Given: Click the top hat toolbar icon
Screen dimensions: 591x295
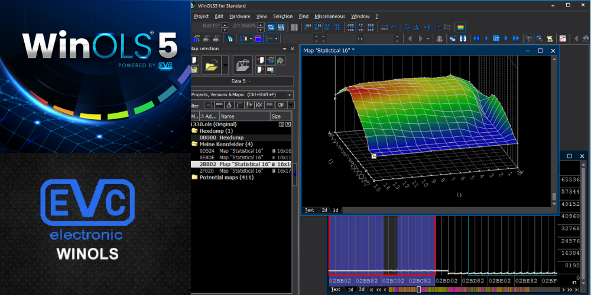Looking at the screenshot, I should coord(440,38).
